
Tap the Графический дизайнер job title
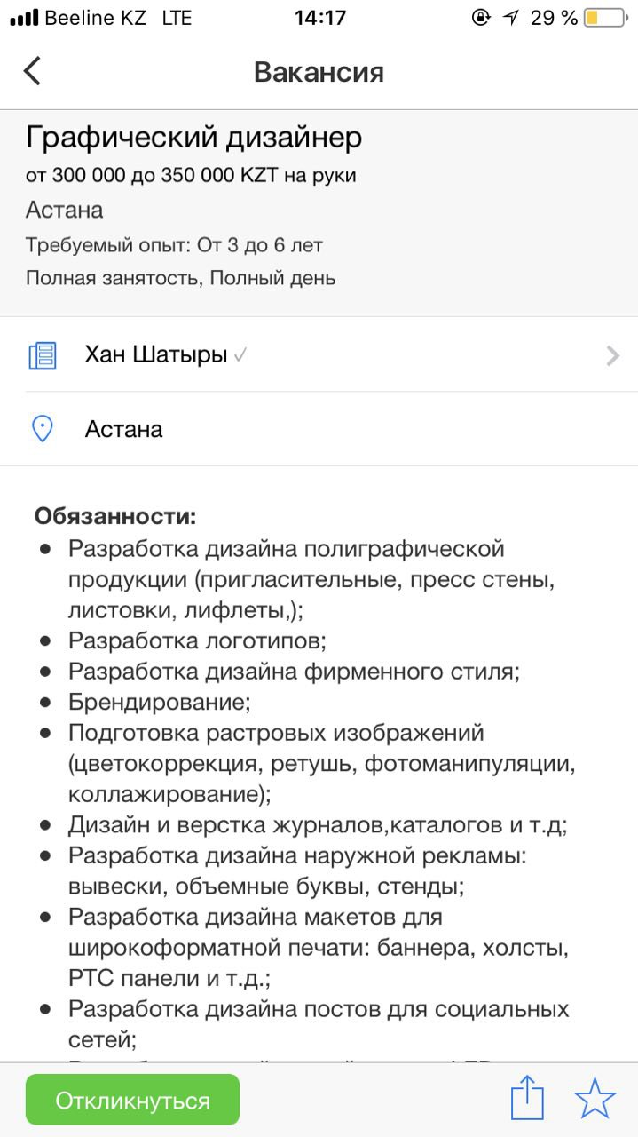(193, 138)
